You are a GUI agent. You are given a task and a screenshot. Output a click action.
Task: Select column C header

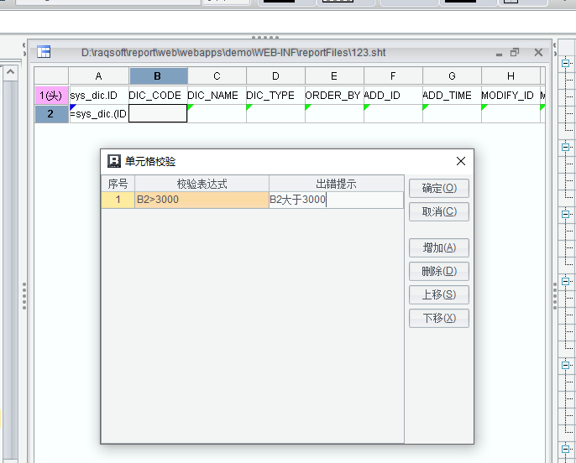tap(217, 76)
